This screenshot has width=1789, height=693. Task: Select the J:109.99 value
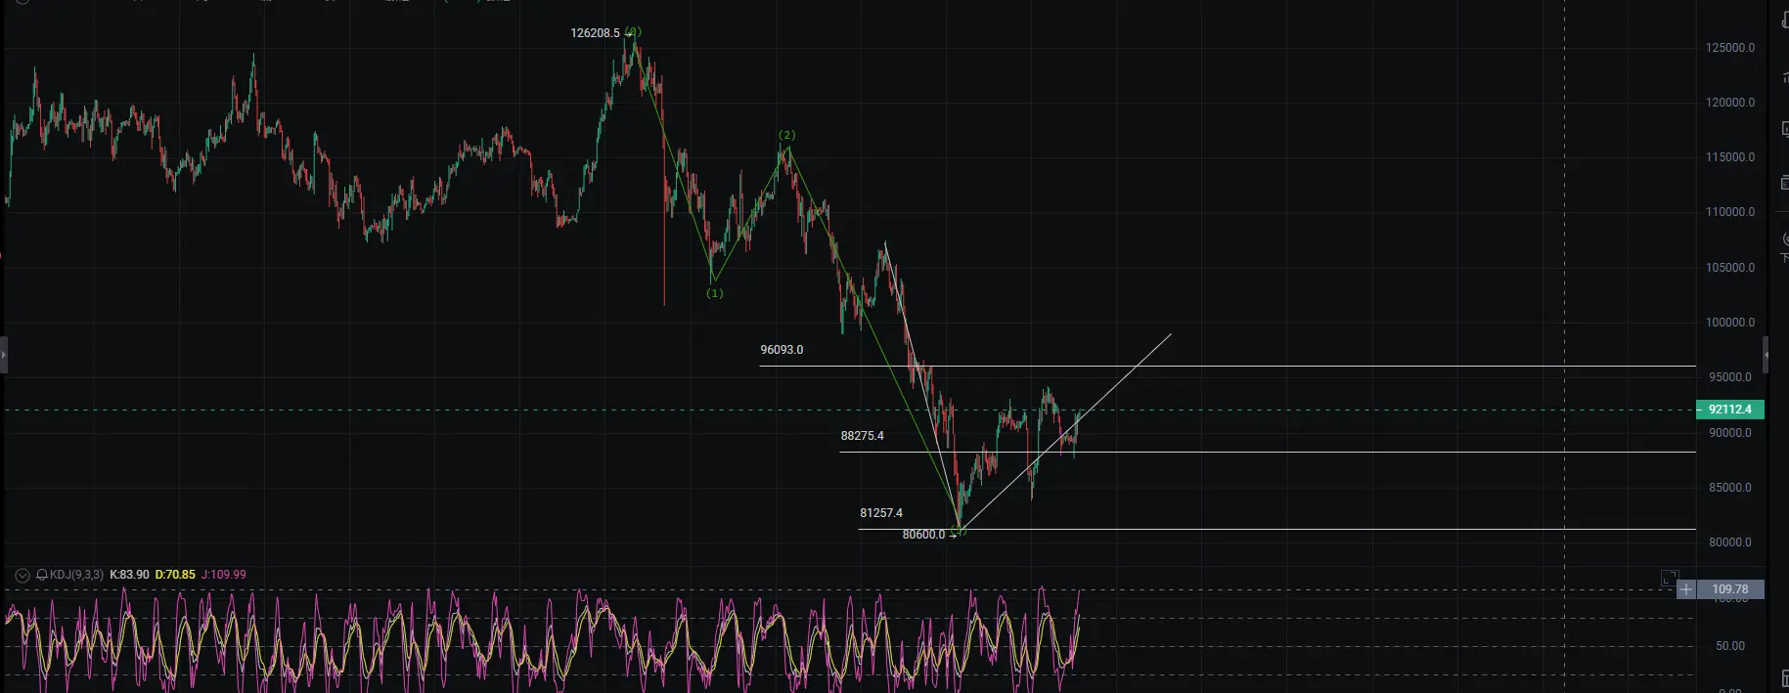[x=224, y=575]
